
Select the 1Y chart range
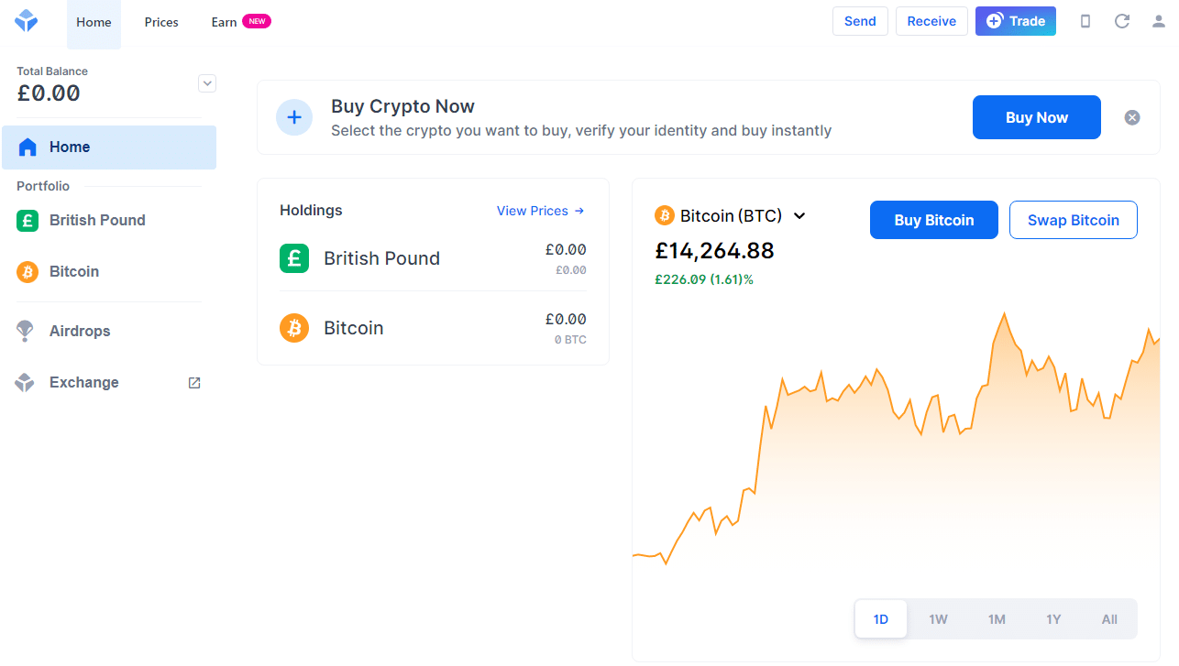[1053, 619]
